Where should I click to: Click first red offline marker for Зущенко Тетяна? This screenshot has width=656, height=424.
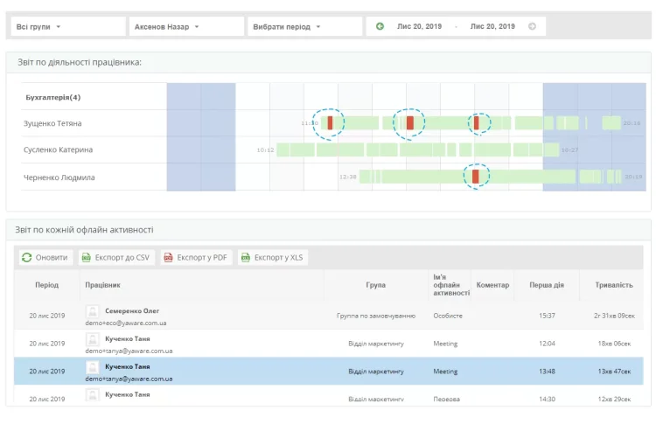(330, 123)
